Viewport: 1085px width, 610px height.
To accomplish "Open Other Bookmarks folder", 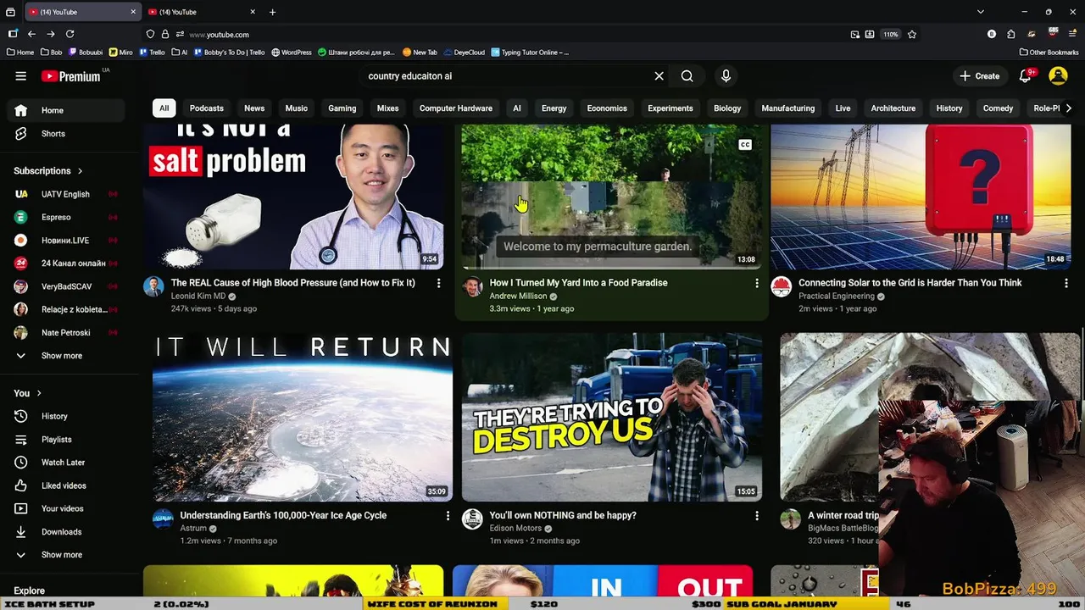I will click(1049, 53).
